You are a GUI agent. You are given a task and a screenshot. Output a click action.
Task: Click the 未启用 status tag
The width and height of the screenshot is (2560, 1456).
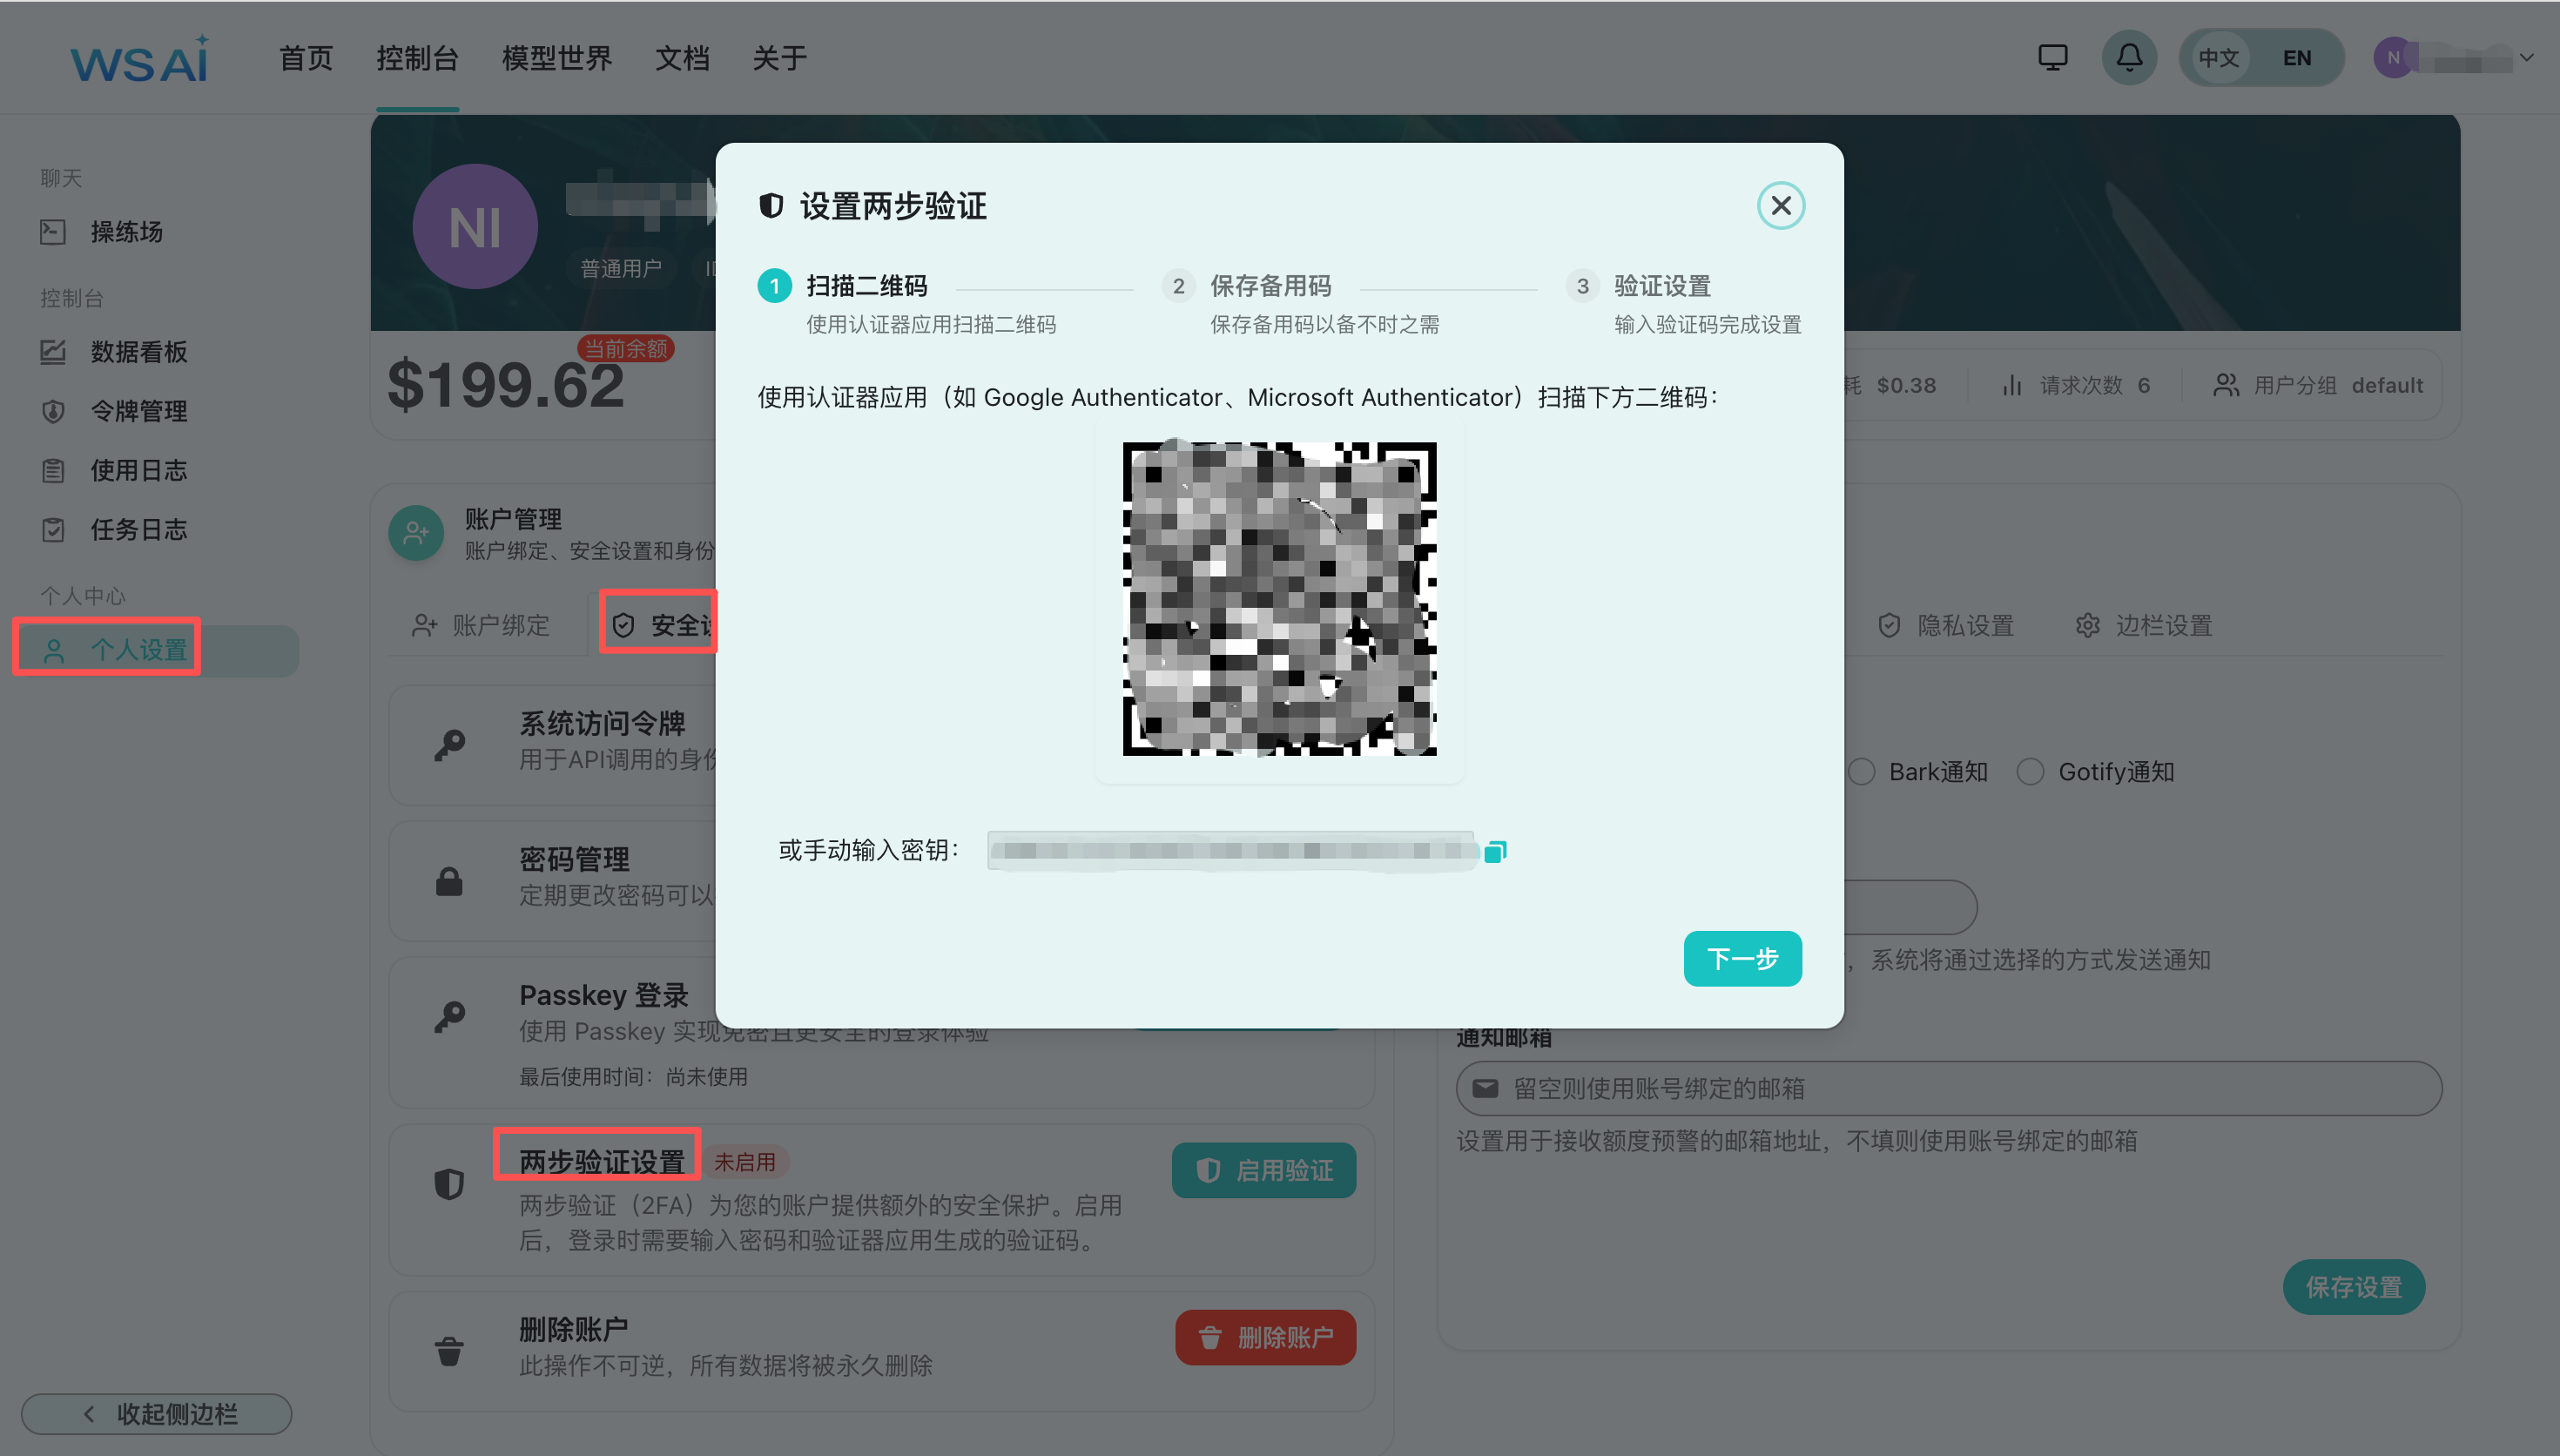coord(744,1162)
